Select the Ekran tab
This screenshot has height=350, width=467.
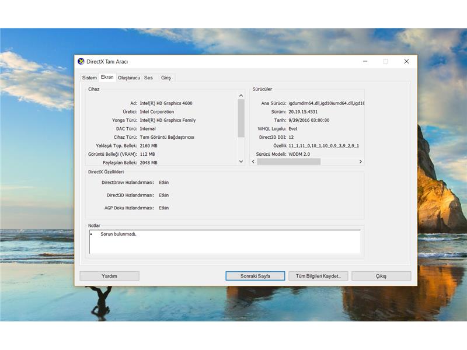tap(107, 77)
